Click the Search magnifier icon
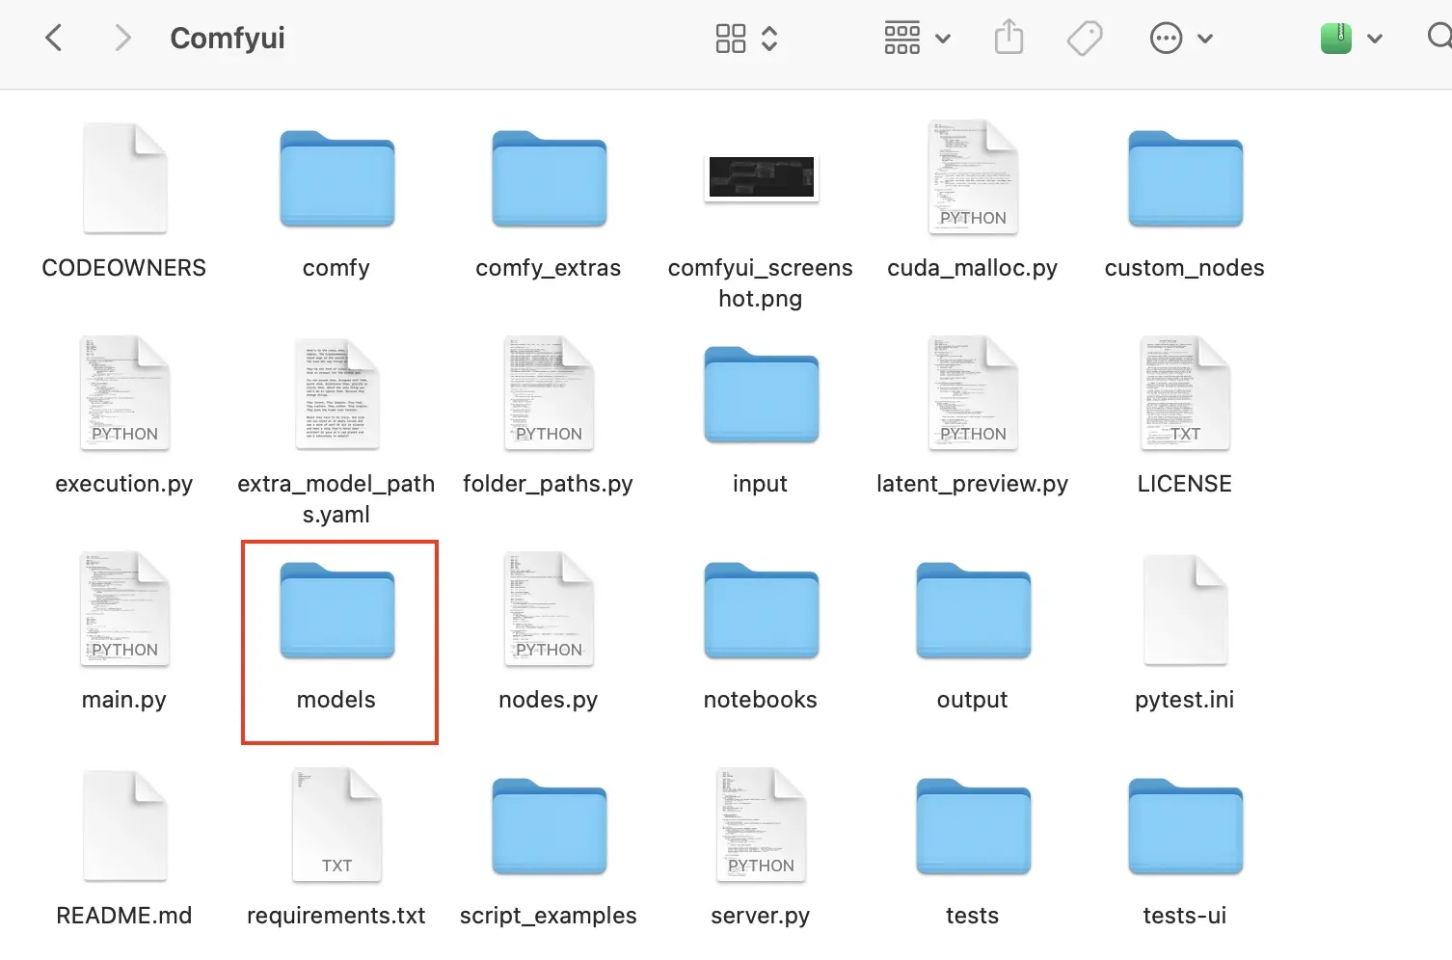The image size is (1452, 960). (1439, 38)
